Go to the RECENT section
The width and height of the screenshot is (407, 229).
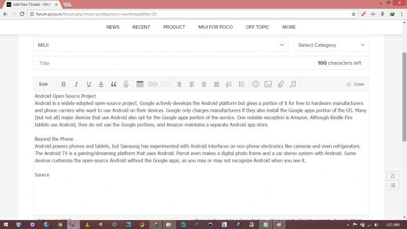(141, 27)
